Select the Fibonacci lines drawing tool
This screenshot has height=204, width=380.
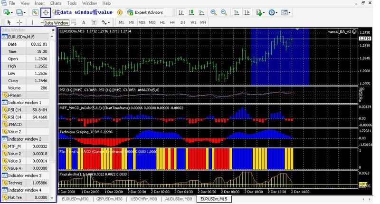(x=74, y=22)
